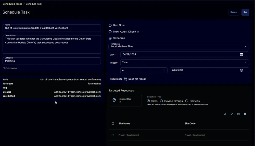
Task: Open the Trigger Time dropdown
Action: point(185,62)
